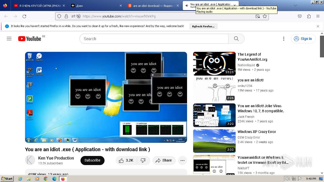Subscribe to Ken Yue Production

pos(92,161)
